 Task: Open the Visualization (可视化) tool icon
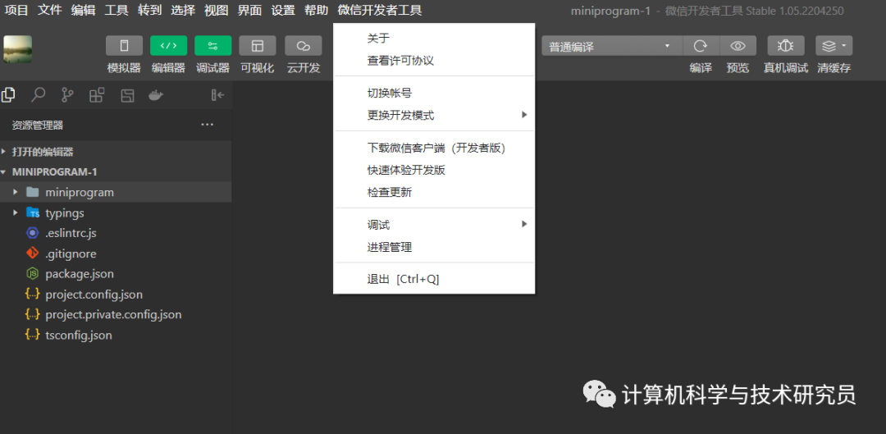coord(258,46)
